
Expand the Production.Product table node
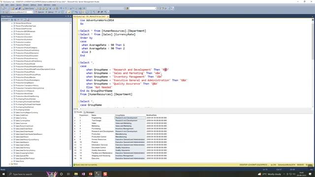point(12,45)
